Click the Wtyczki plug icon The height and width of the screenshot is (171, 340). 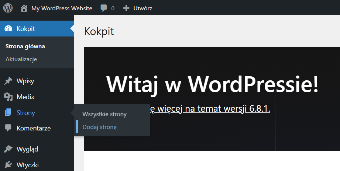point(8,165)
